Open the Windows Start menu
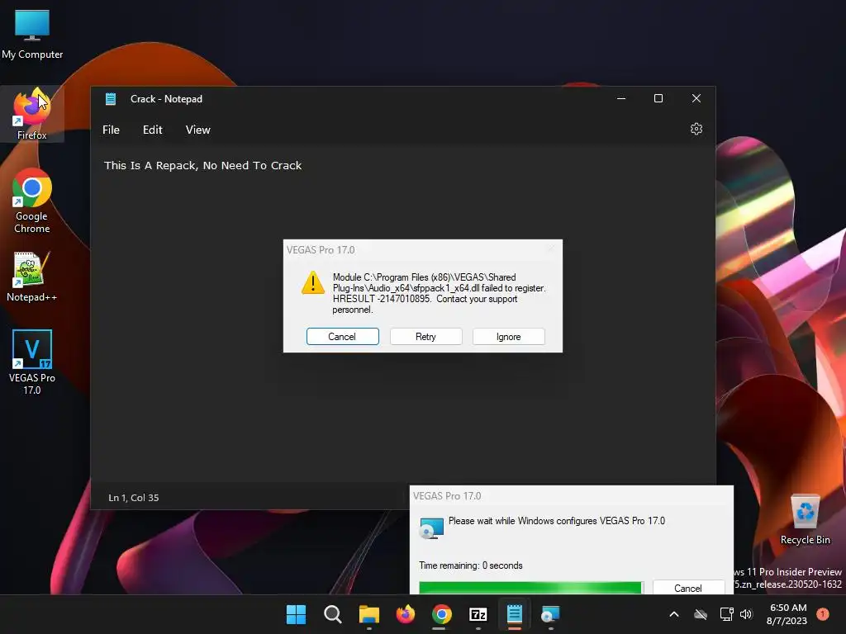846x634 pixels. coord(296,614)
